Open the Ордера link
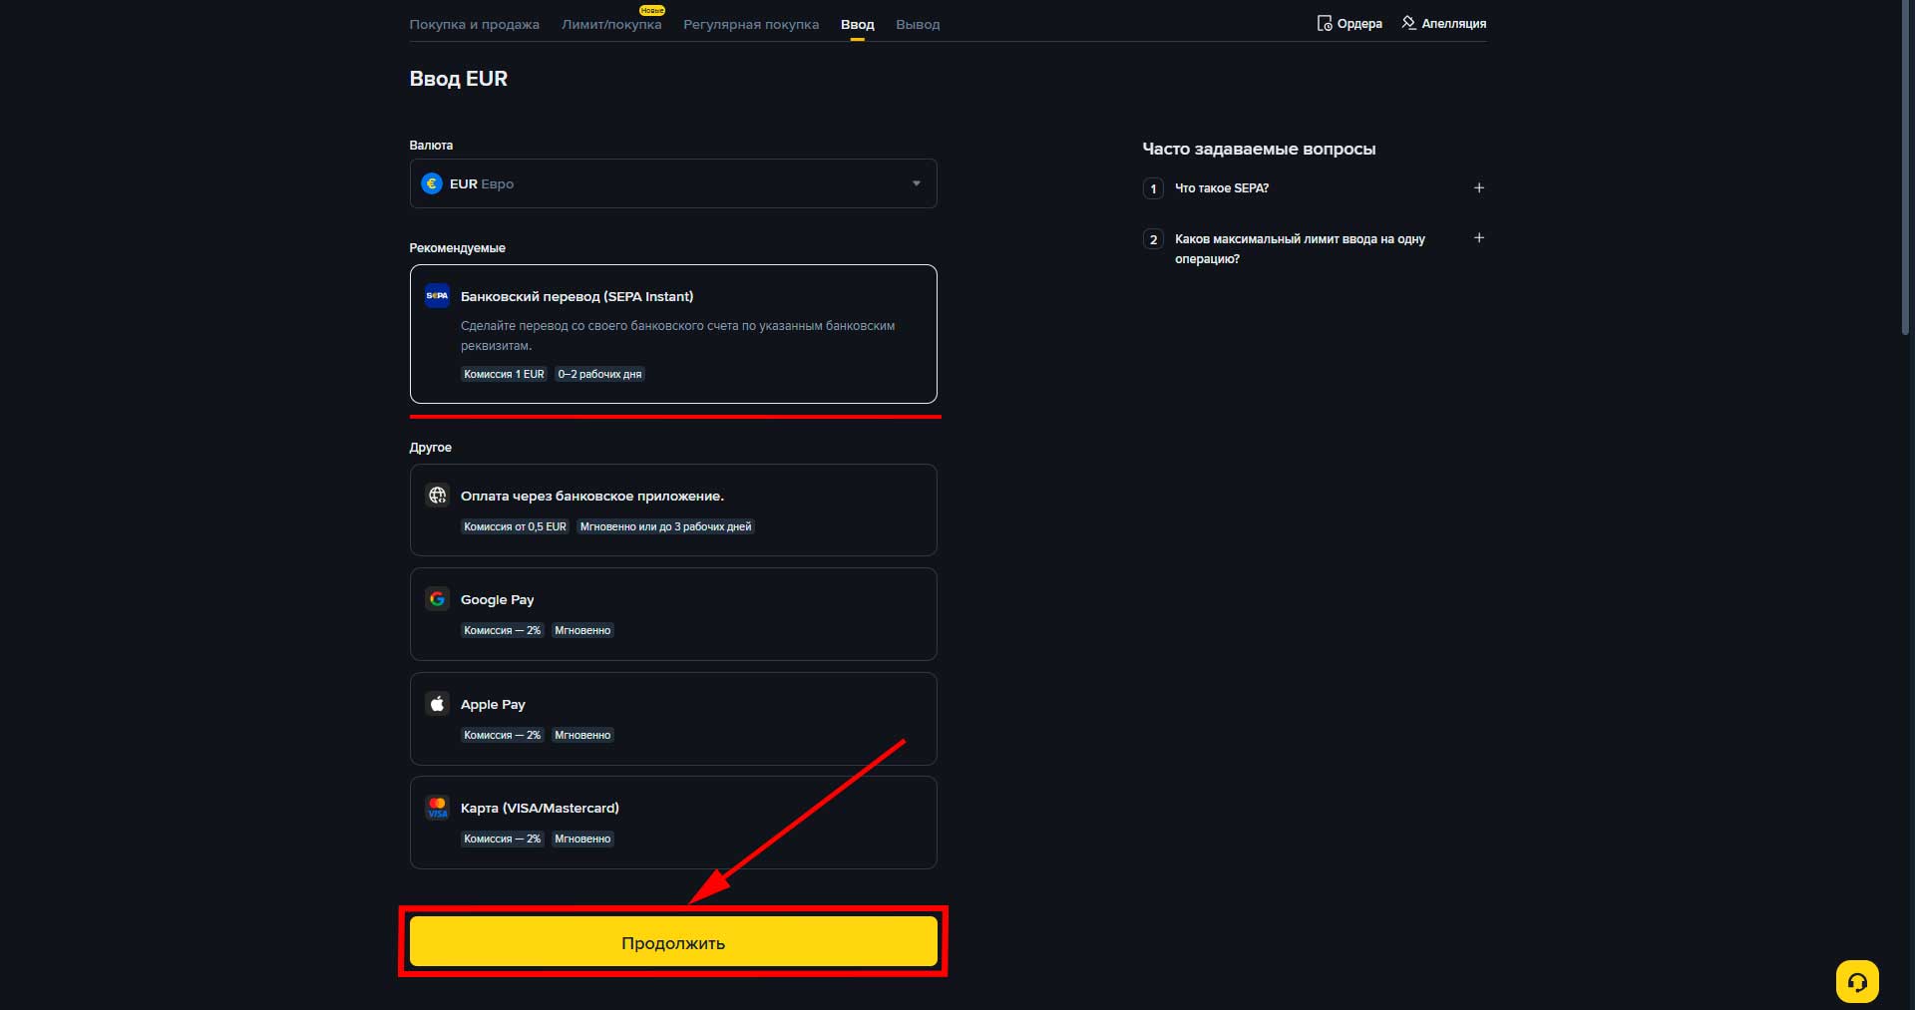This screenshot has width=1915, height=1010. pyautogui.click(x=1349, y=23)
